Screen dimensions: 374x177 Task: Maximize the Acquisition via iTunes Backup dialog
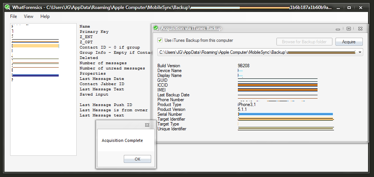pos(349,29)
